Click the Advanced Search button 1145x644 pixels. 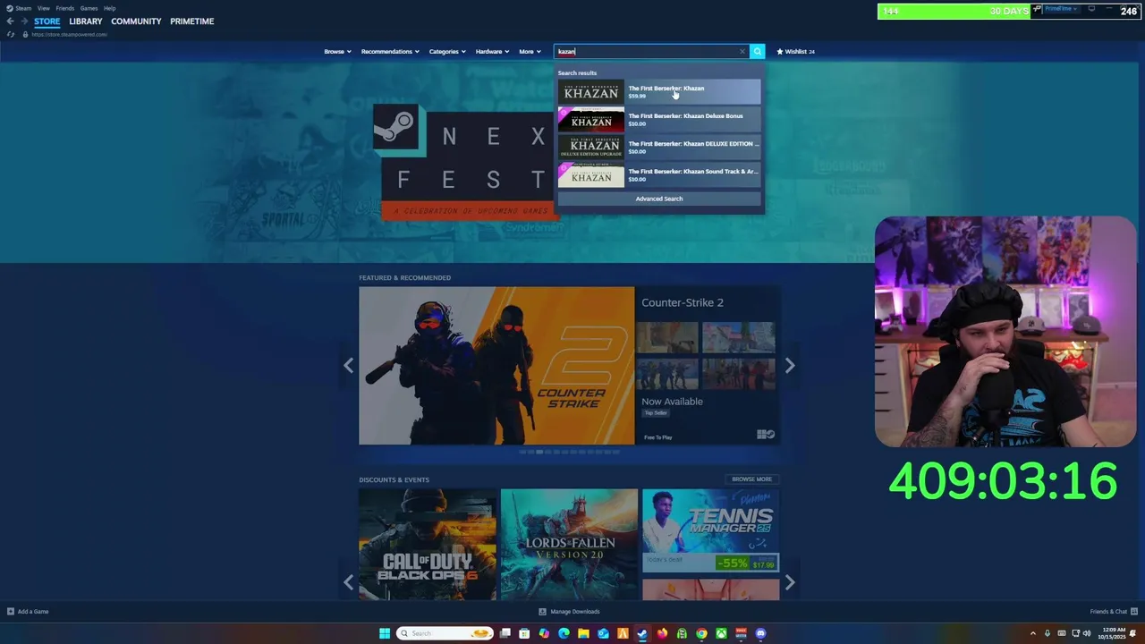[659, 199]
